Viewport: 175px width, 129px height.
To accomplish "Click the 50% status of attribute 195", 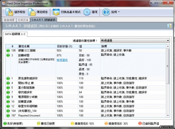I will click(59, 50).
